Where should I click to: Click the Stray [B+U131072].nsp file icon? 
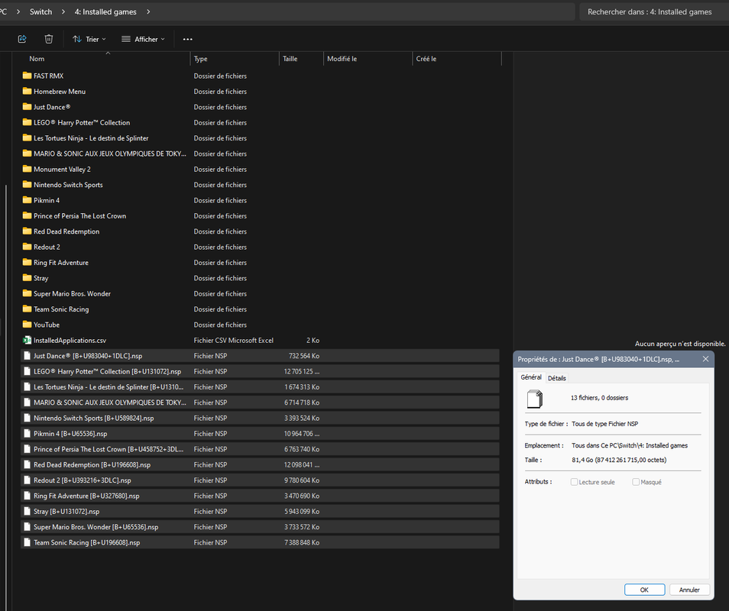27,512
